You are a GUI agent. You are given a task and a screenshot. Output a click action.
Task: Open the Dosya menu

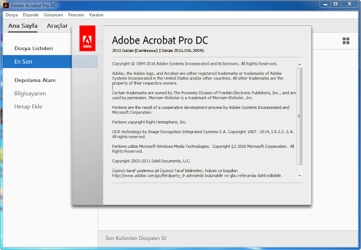coord(11,15)
